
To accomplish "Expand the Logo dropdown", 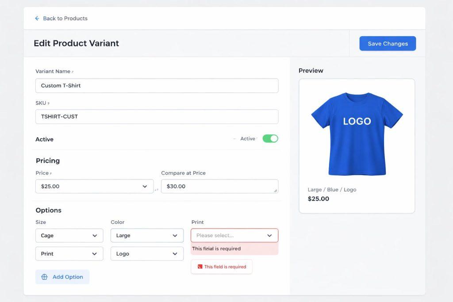I will (x=147, y=254).
